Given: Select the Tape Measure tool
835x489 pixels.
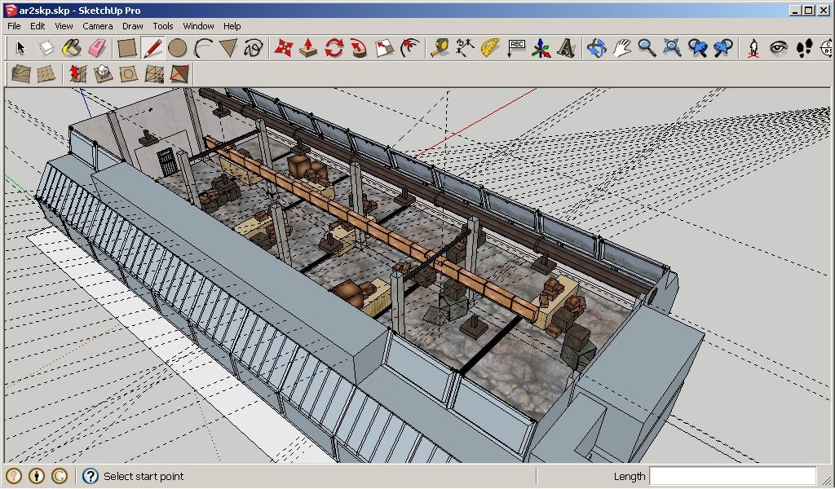Looking at the screenshot, I should click(440, 48).
